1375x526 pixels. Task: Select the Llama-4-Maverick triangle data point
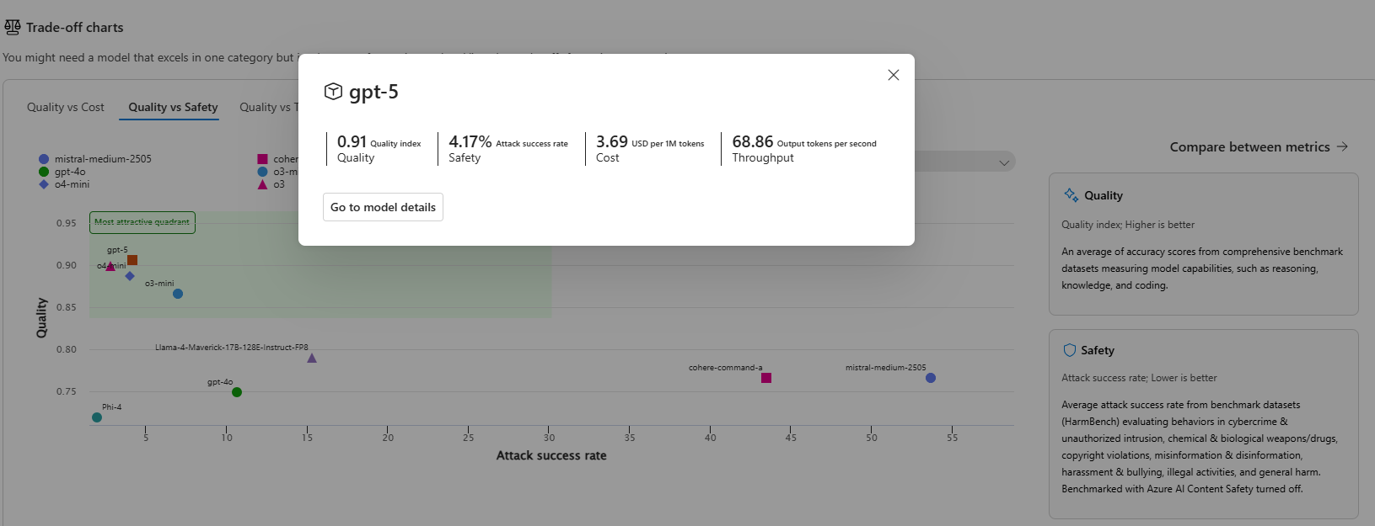coord(312,358)
